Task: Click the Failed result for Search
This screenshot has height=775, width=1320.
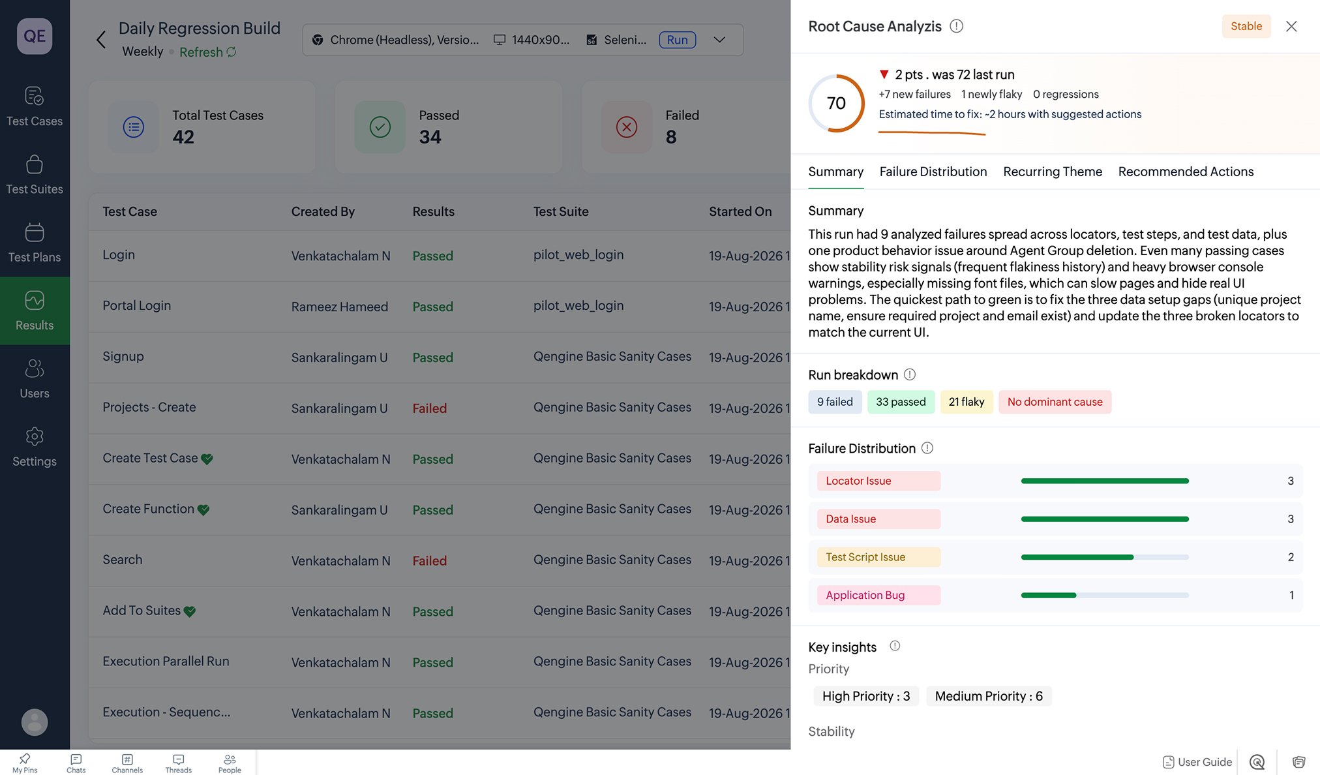Action: pyautogui.click(x=429, y=560)
